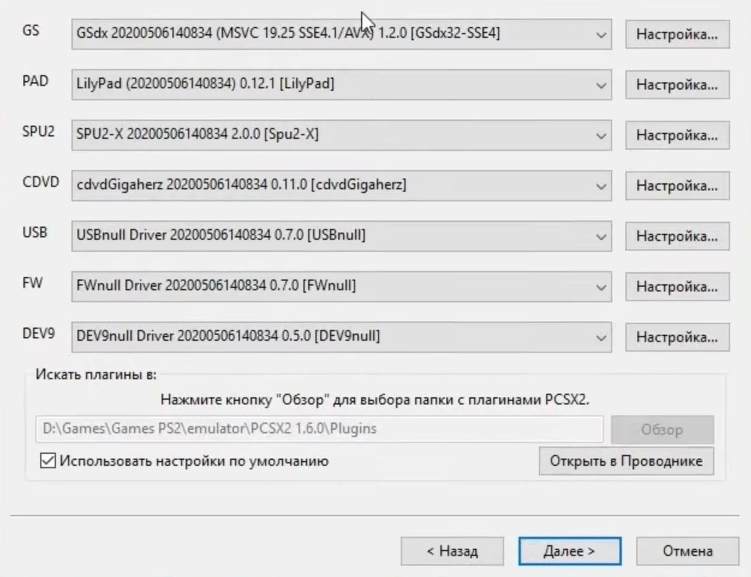Expand the DEV9 plugin dropdown (DEV9null)

point(341,337)
